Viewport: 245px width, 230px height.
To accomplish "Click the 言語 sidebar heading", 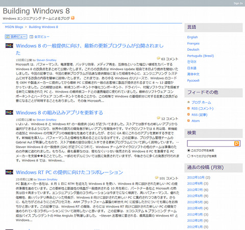I will pos(192,27).
